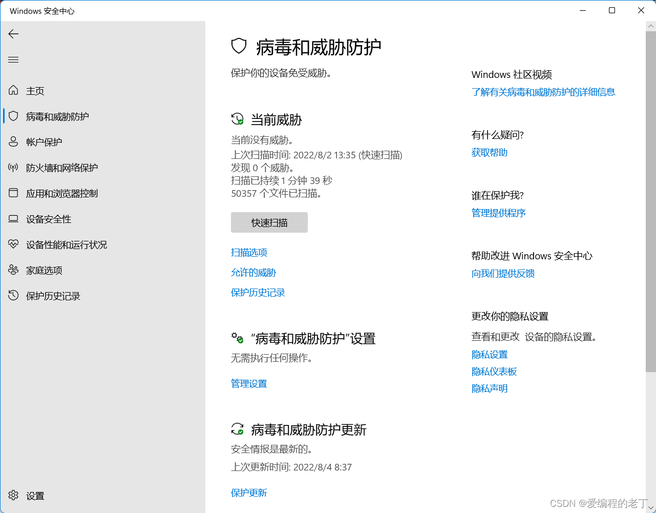Click the history clock icon for 保护历史记录
The image size is (656, 513).
(13, 296)
